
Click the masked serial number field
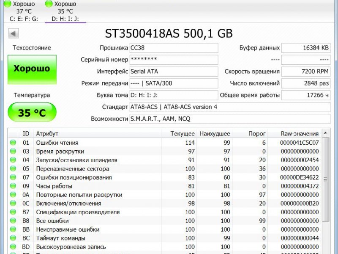tap(174, 60)
